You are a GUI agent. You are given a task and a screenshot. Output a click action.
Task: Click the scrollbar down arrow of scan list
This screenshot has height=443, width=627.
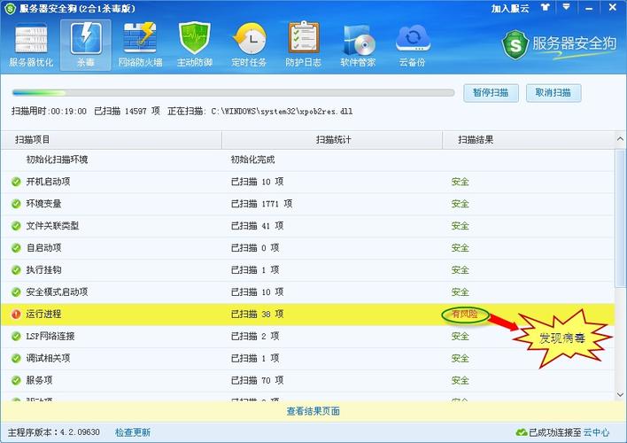click(620, 394)
